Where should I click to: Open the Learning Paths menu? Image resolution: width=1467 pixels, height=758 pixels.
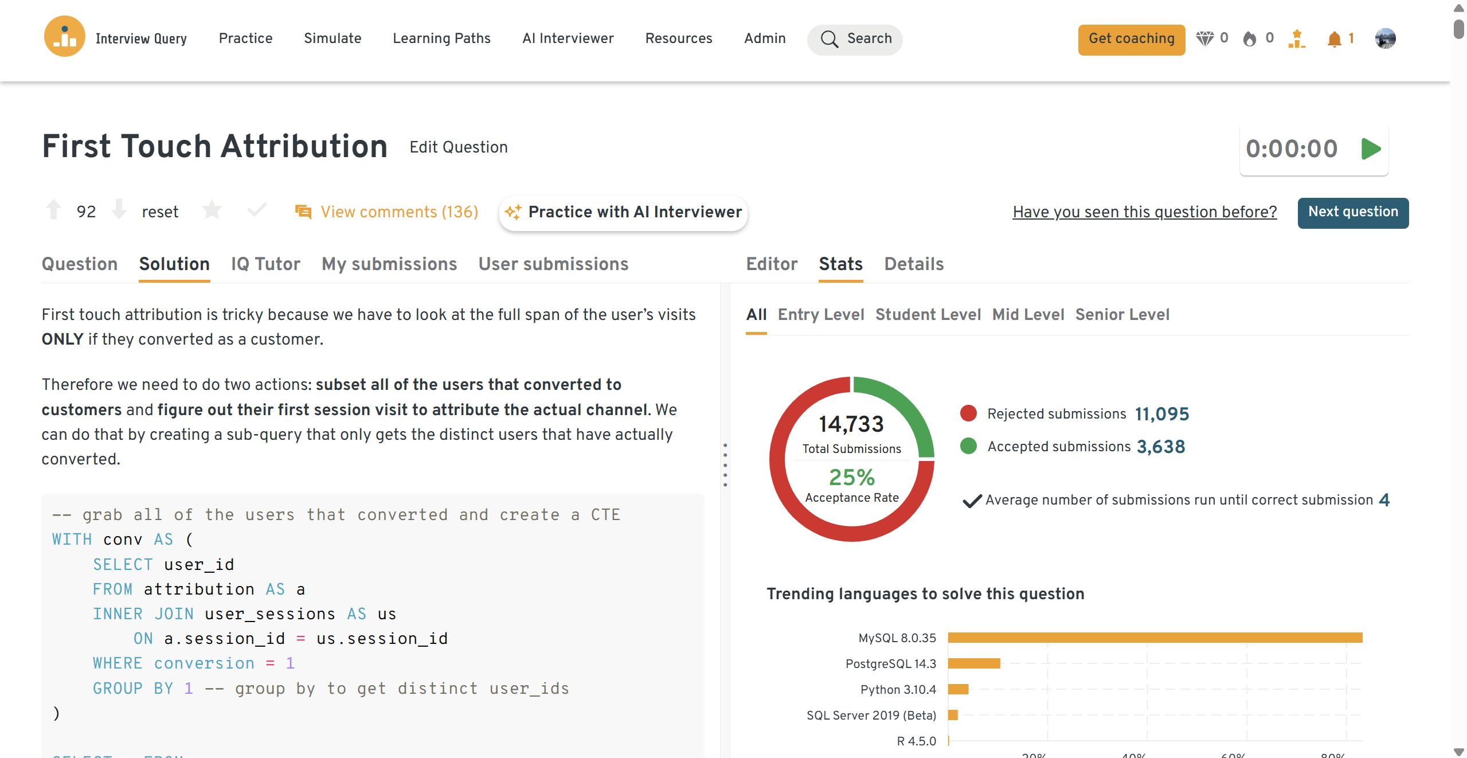(441, 38)
